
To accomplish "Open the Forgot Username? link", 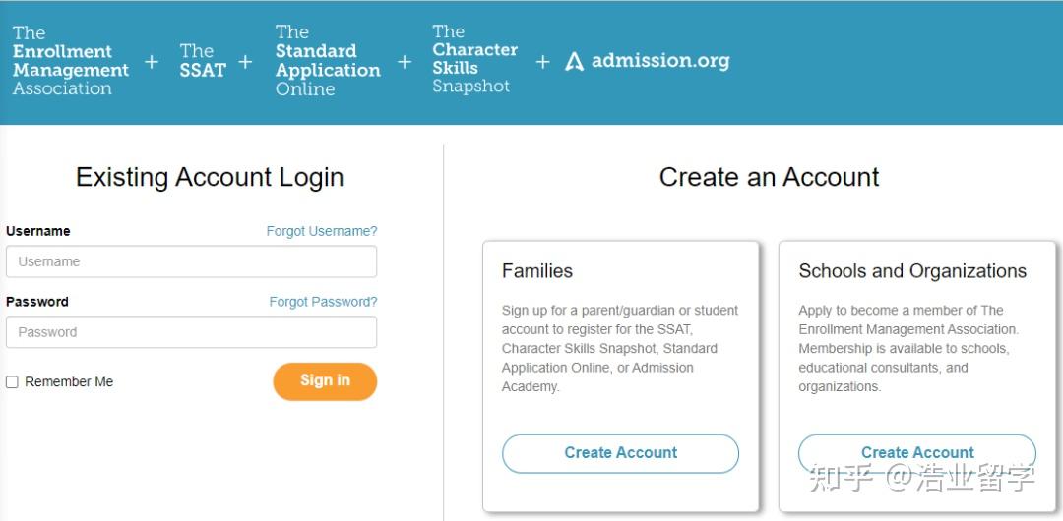I will coord(322,231).
